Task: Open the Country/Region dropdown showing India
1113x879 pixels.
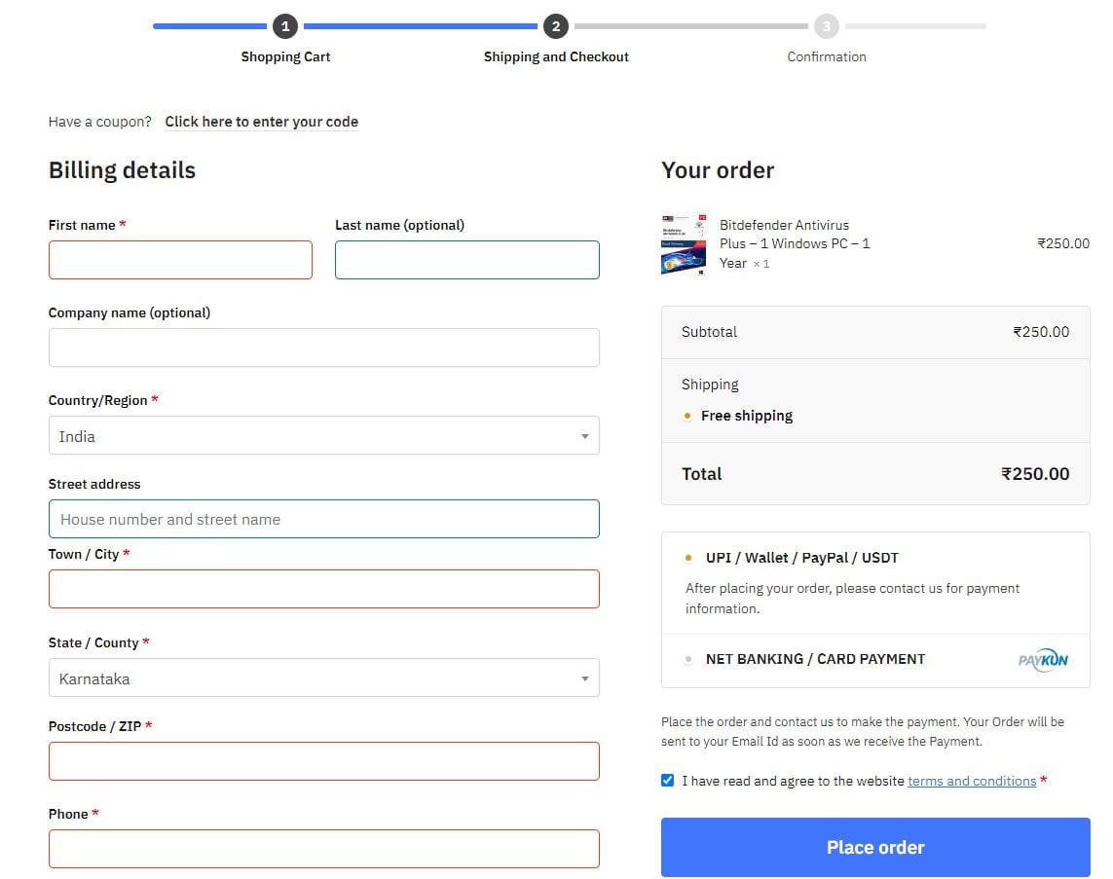Action: coord(323,436)
